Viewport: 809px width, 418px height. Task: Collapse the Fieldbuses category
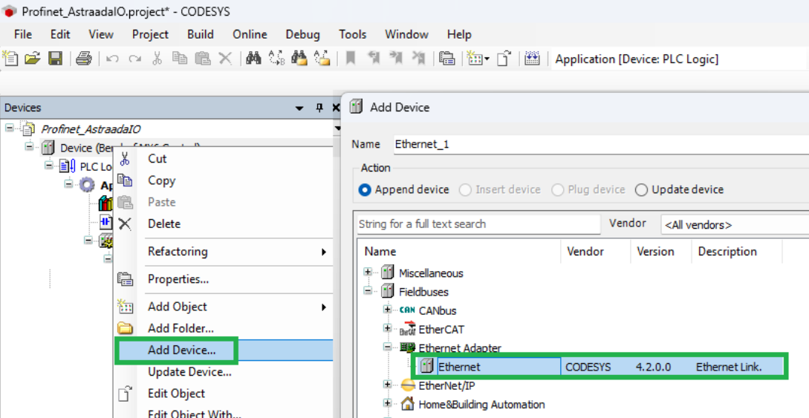pos(368,291)
